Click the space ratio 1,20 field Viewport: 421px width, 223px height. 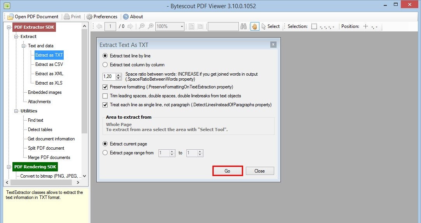tap(109, 76)
